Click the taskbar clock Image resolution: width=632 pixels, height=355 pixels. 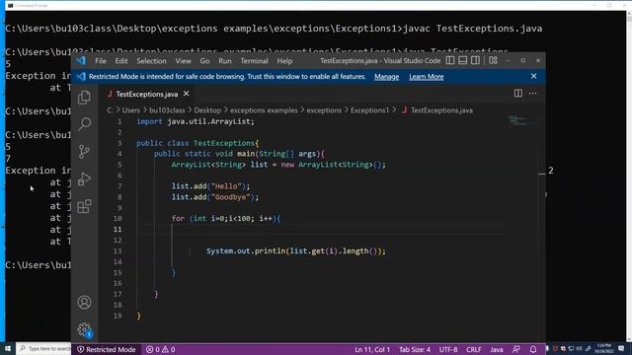603,348
